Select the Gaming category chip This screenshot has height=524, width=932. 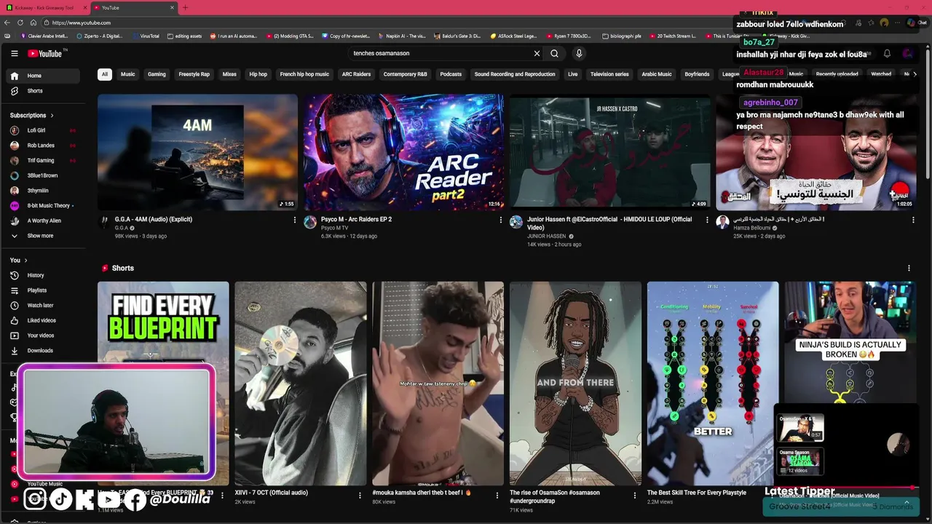coord(157,74)
